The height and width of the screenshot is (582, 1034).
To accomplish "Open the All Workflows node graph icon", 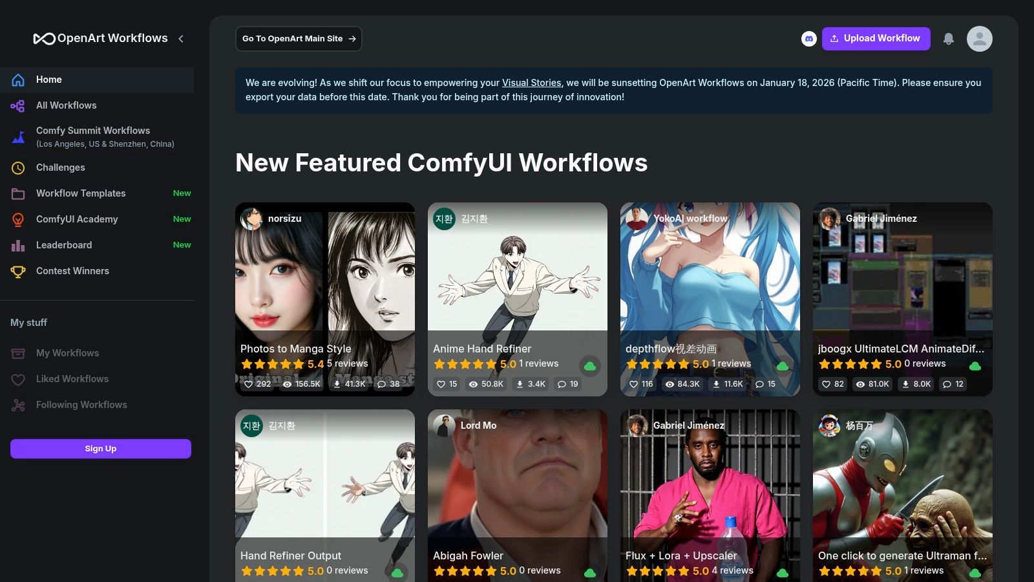I will (x=18, y=105).
